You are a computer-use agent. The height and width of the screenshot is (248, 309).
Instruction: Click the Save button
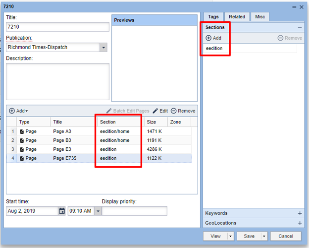(248, 236)
